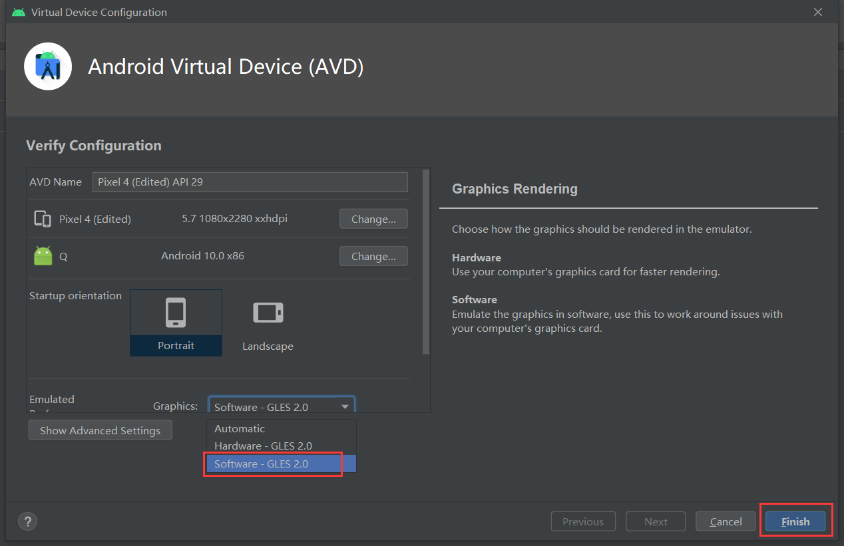Click the Android head icon in title bar

(x=19, y=13)
